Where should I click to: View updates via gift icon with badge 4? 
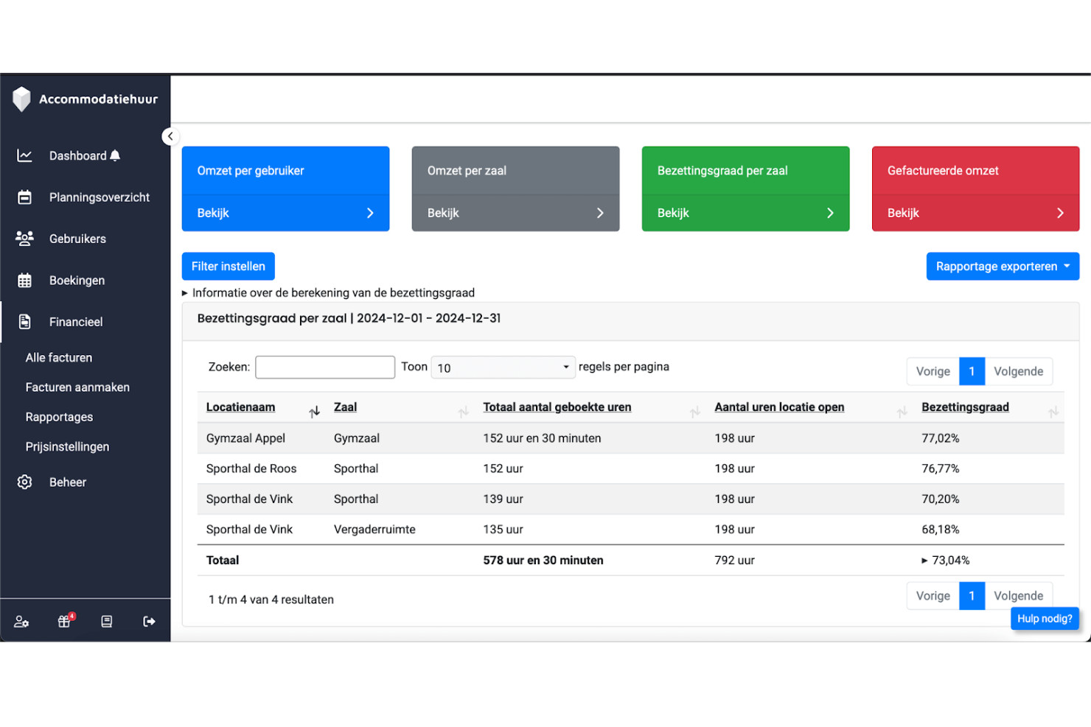(64, 621)
